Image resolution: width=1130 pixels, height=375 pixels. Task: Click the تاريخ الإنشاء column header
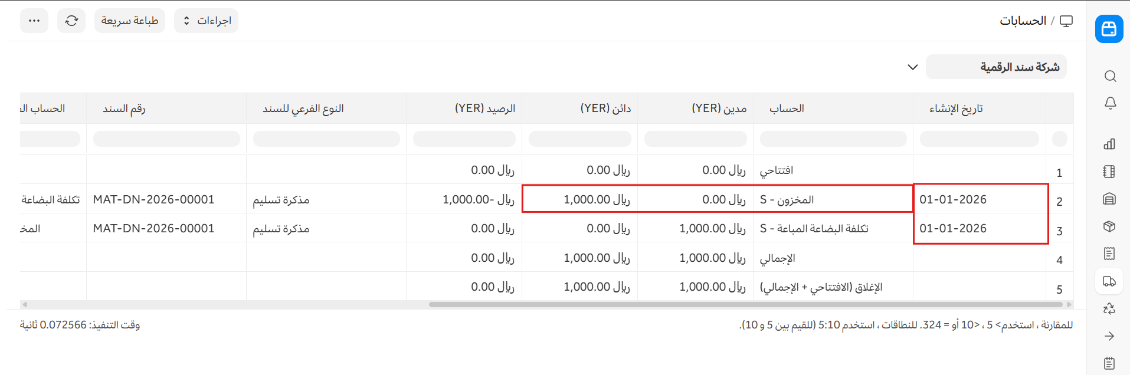click(x=956, y=108)
